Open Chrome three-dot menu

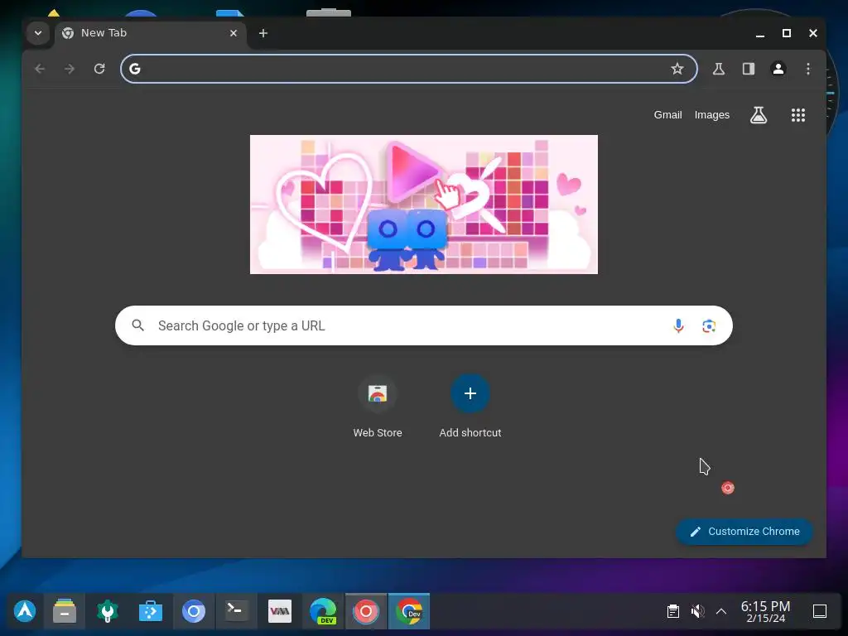808,69
